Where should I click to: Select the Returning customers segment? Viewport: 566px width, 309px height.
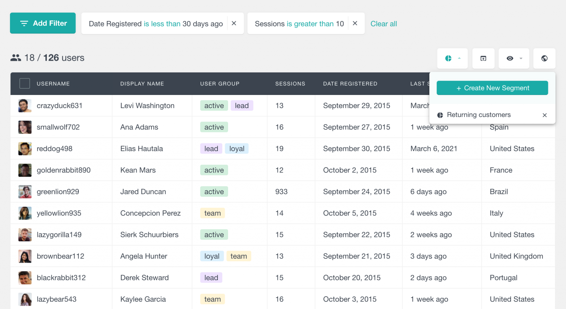(479, 115)
